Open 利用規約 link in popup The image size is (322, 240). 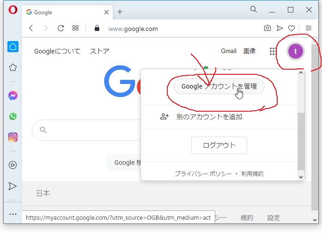point(252,174)
